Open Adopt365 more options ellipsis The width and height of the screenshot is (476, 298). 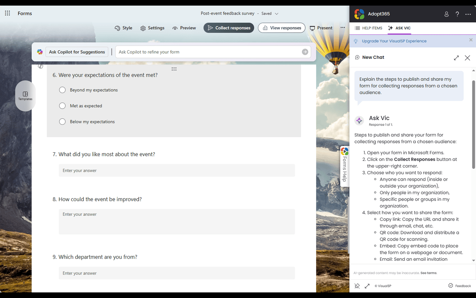pos(468,14)
